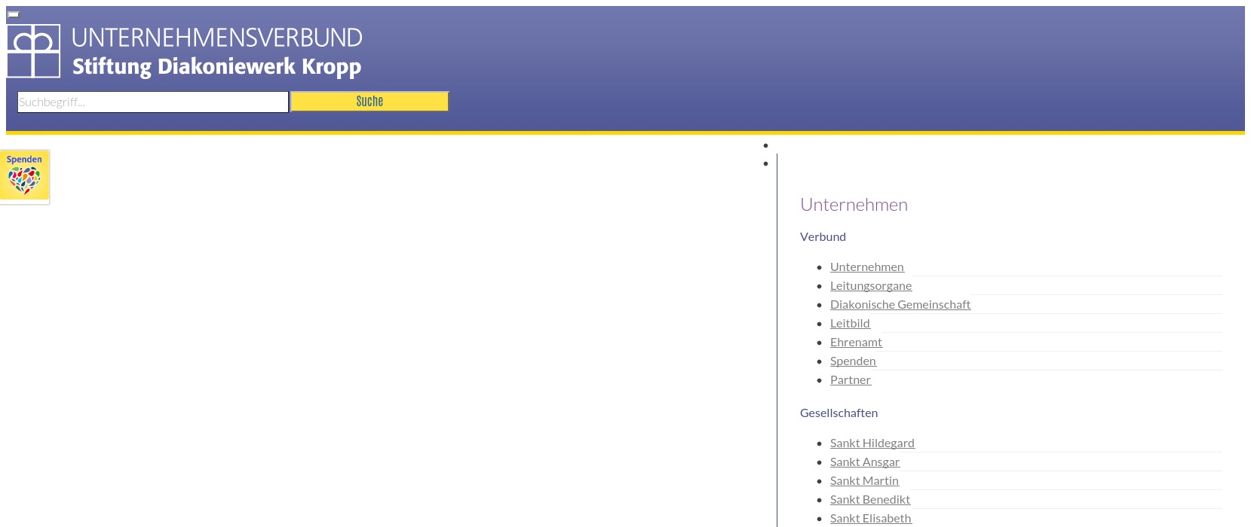The width and height of the screenshot is (1251, 527).
Task: Click the Diakonie cross logo icon
Action: click(33, 51)
